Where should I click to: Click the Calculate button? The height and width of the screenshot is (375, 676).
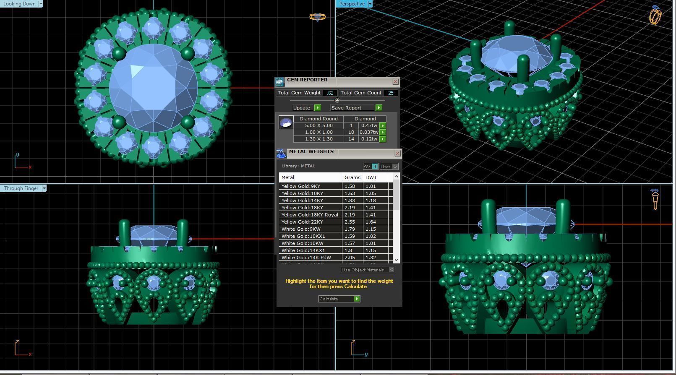click(339, 299)
